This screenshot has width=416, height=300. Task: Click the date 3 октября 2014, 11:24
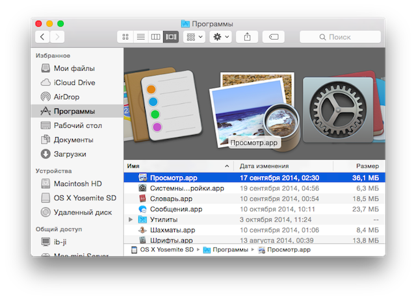pyautogui.click(x=276, y=219)
